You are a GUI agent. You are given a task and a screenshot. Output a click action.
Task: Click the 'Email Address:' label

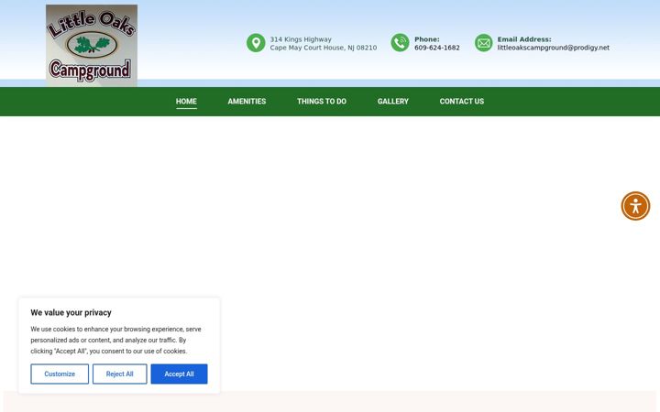[524, 39]
